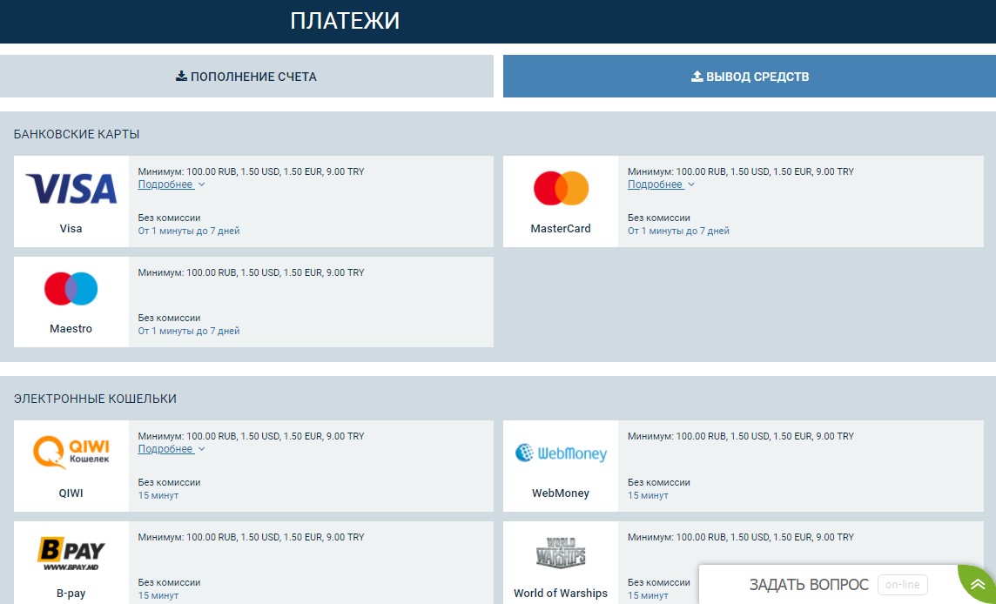Viewport: 996px width, 604px height.
Task: Click QIWI's 'Без комиссии' text
Action: (169, 483)
